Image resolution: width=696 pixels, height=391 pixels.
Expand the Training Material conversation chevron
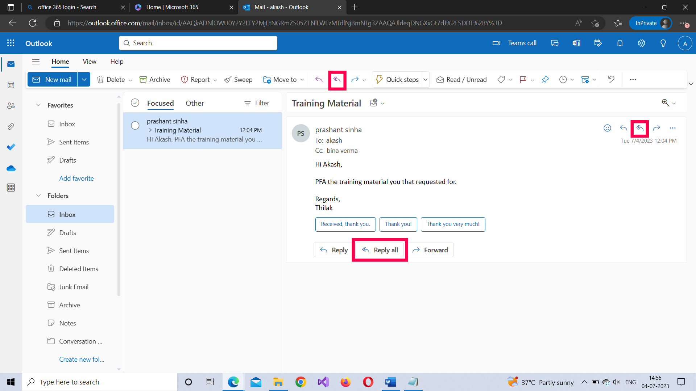tap(150, 130)
